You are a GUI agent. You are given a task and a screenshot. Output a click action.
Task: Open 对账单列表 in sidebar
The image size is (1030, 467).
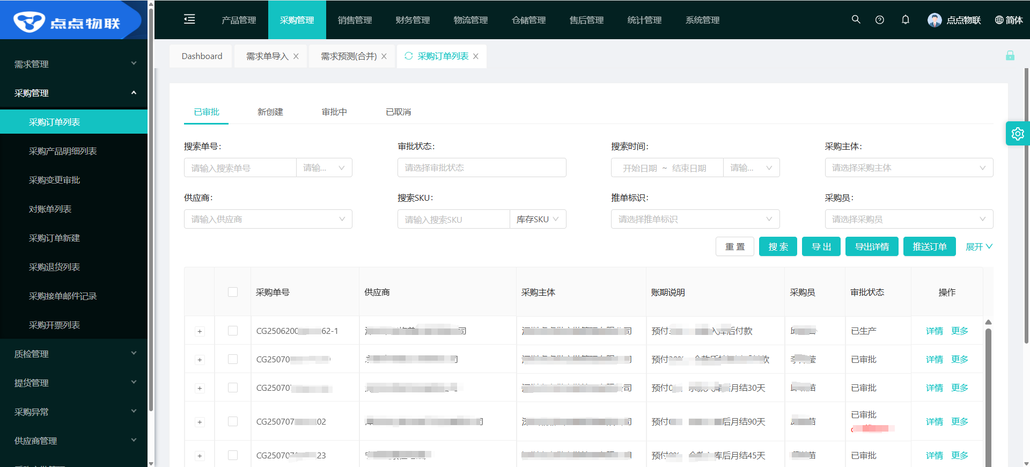[73, 209]
